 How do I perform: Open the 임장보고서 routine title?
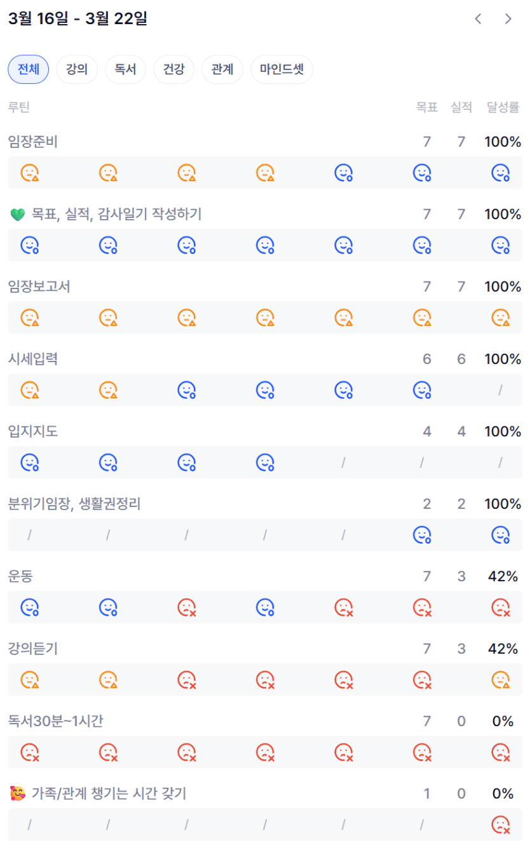tap(39, 287)
